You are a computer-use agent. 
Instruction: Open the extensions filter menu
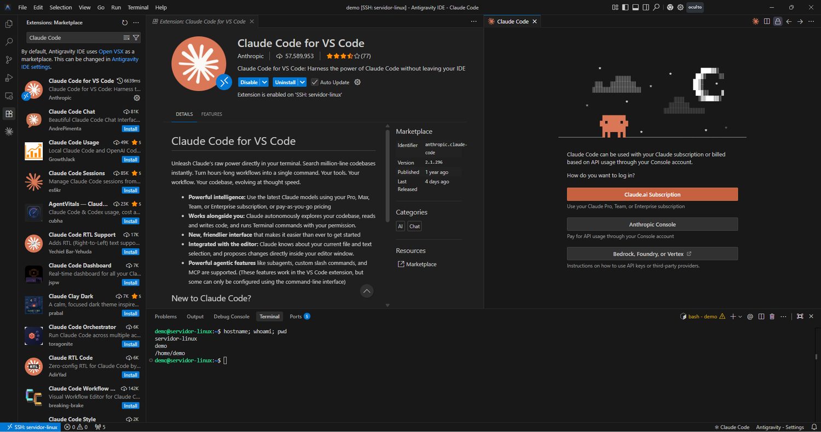point(136,38)
